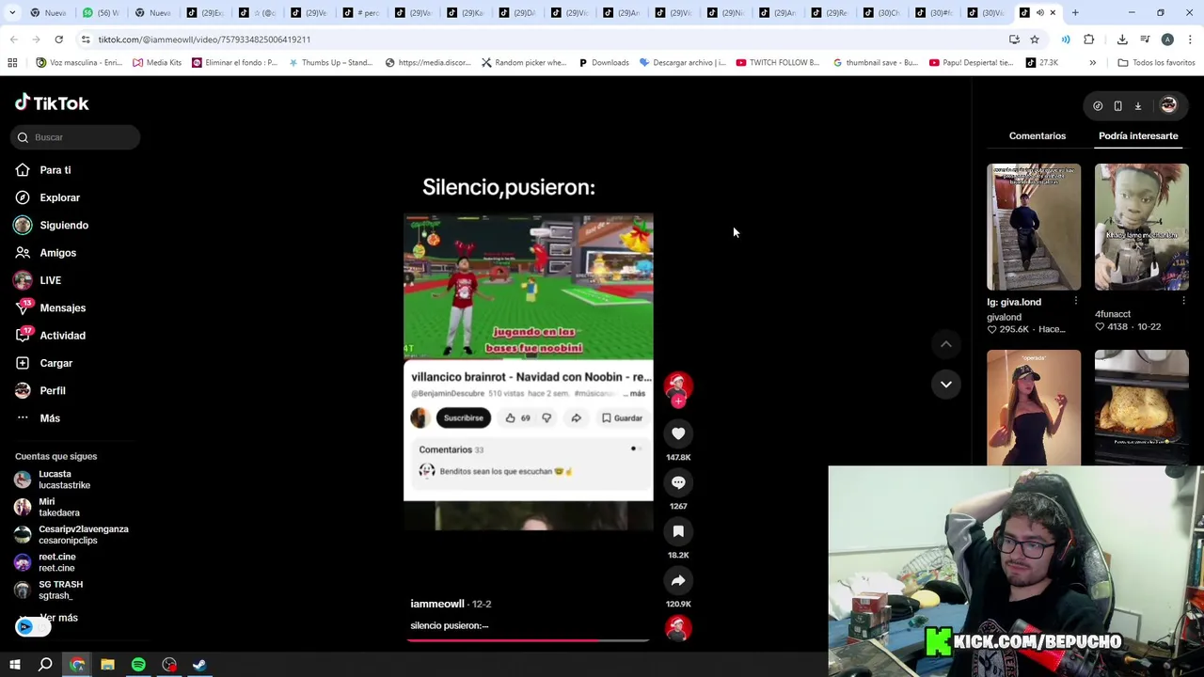Go to Perfil page

pyautogui.click(x=52, y=390)
